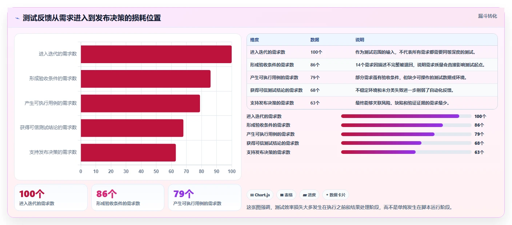512x225 pixels.
Task: Select the 数据卡片 chip
Action: (x=335, y=195)
